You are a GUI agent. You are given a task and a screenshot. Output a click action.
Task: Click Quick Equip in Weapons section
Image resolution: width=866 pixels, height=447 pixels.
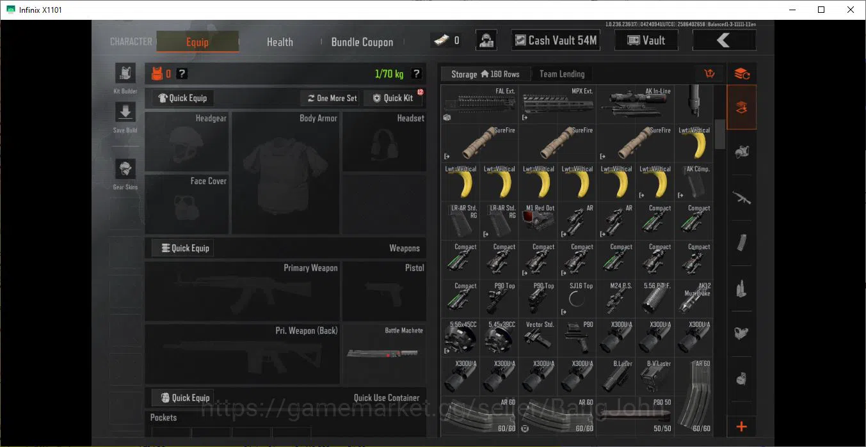(183, 248)
